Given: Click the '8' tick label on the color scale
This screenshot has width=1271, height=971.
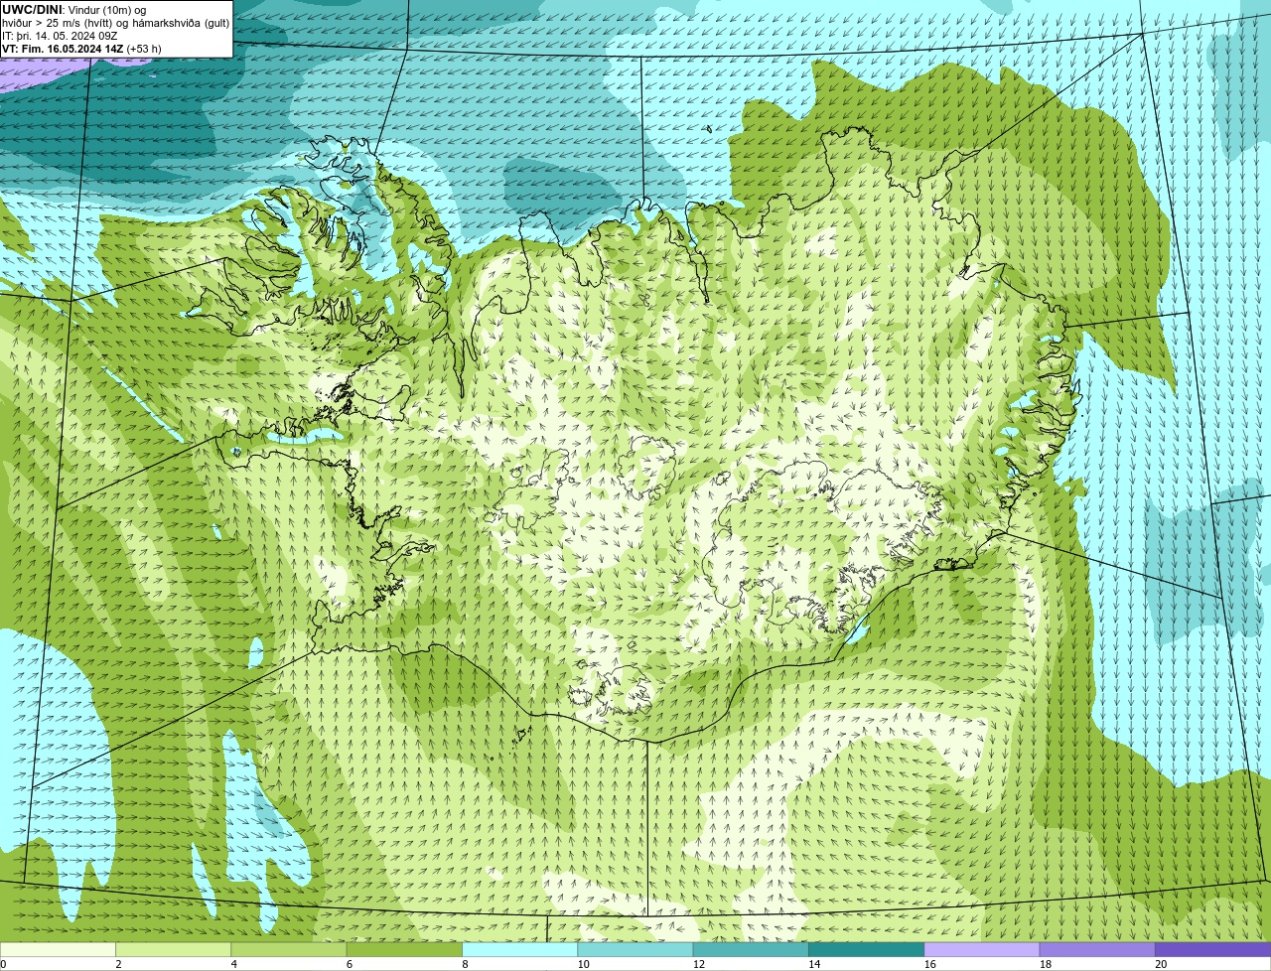Looking at the screenshot, I should point(464,964).
